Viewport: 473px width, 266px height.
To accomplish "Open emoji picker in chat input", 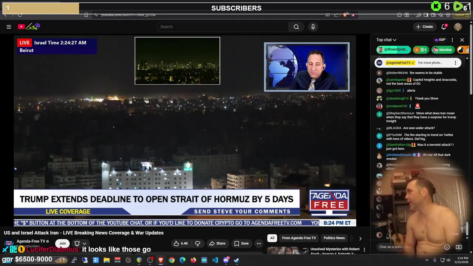I will pyautogui.click(x=447, y=247).
